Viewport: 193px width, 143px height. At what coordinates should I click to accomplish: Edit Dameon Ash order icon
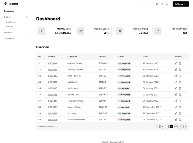click(176, 94)
